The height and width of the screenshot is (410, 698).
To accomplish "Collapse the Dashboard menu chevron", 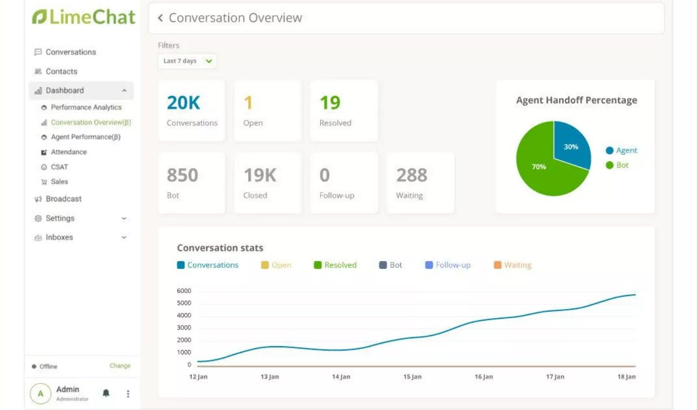I will click(x=124, y=91).
